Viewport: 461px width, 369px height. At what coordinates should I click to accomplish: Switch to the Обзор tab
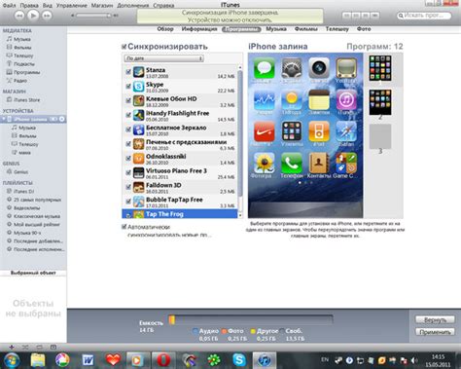165,29
